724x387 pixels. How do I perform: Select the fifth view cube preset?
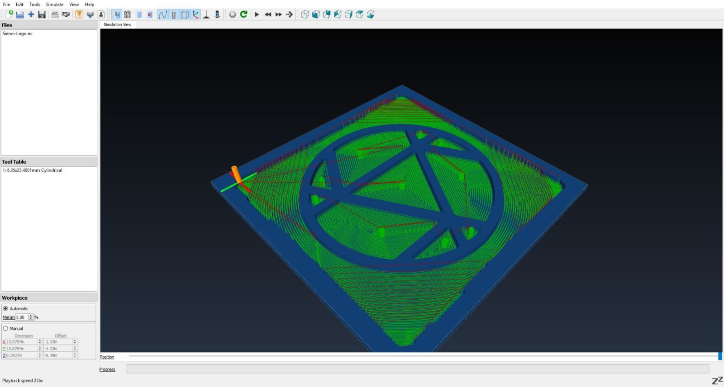coord(348,14)
